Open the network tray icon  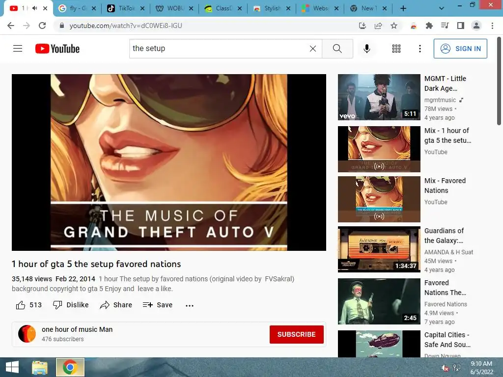(457, 368)
